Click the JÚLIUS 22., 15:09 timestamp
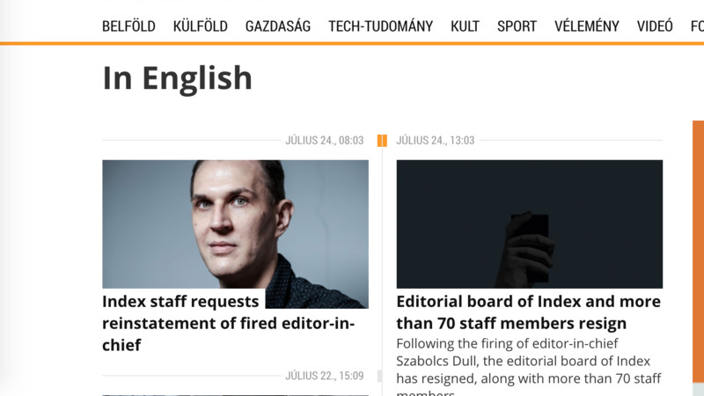Image resolution: width=704 pixels, height=396 pixels. pyautogui.click(x=325, y=376)
